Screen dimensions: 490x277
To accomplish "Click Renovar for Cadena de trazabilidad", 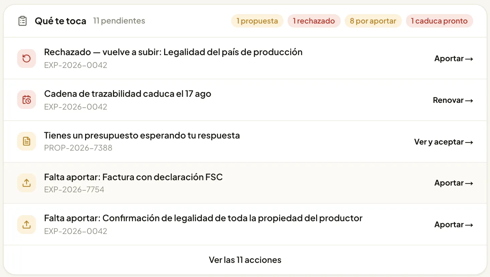I will point(453,100).
